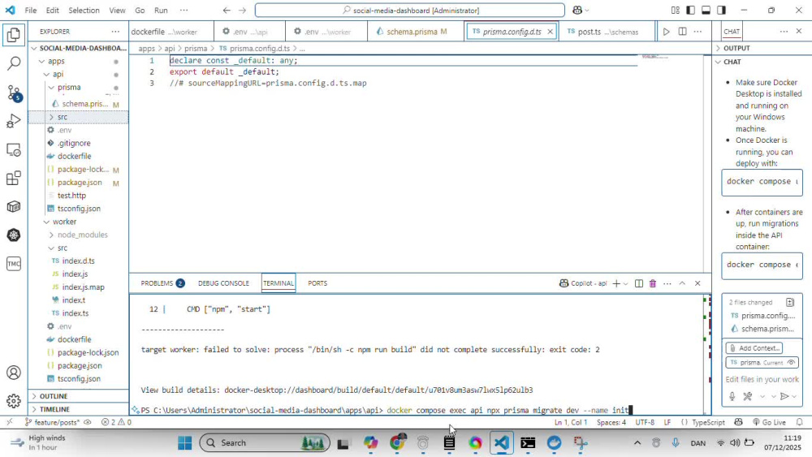Go back using the navigation arrow
The image size is (812, 457).
pyautogui.click(x=227, y=11)
